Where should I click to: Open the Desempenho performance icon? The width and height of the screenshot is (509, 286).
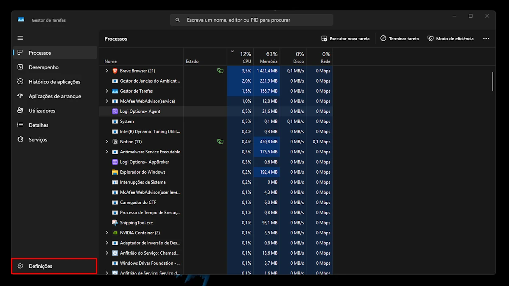[20, 67]
